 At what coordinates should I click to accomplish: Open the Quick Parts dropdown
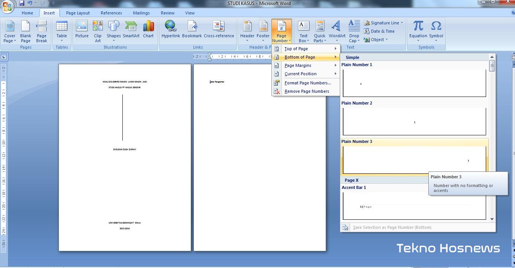(x=319, y=30)
